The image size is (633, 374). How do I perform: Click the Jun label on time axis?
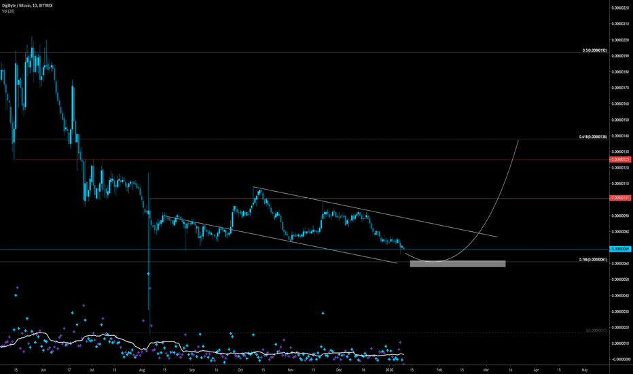[x=43, y=370]
